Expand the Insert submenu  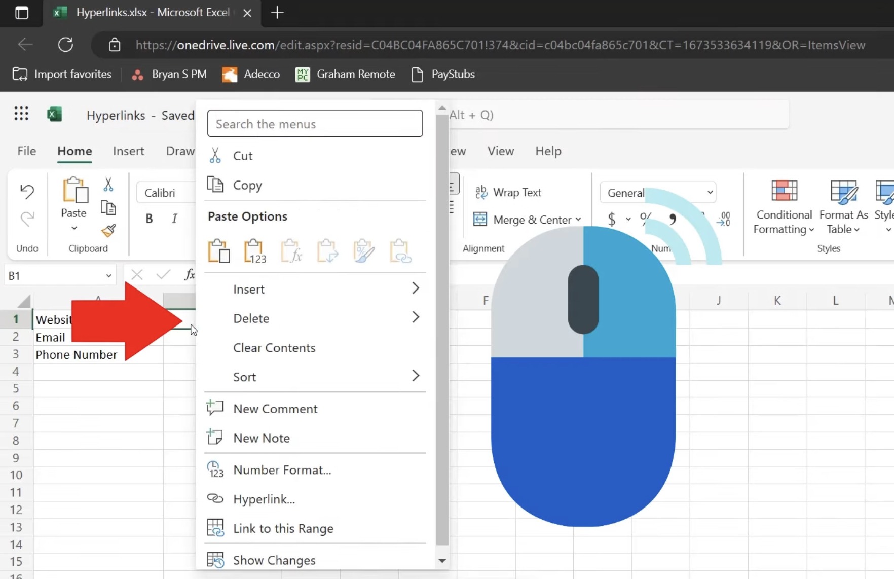(315, 289)
